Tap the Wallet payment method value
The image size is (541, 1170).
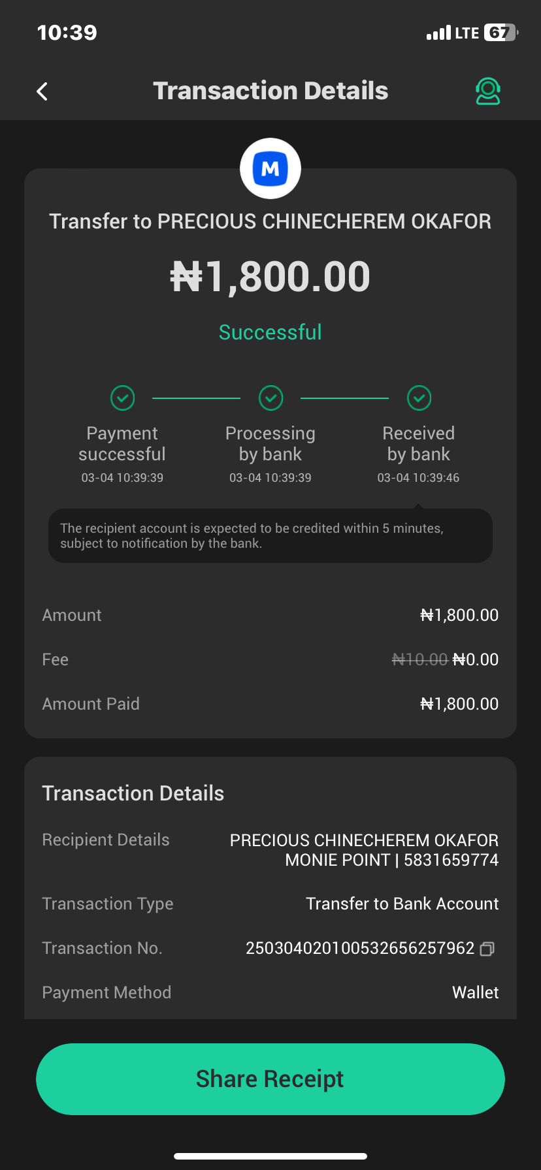[475, 992]
